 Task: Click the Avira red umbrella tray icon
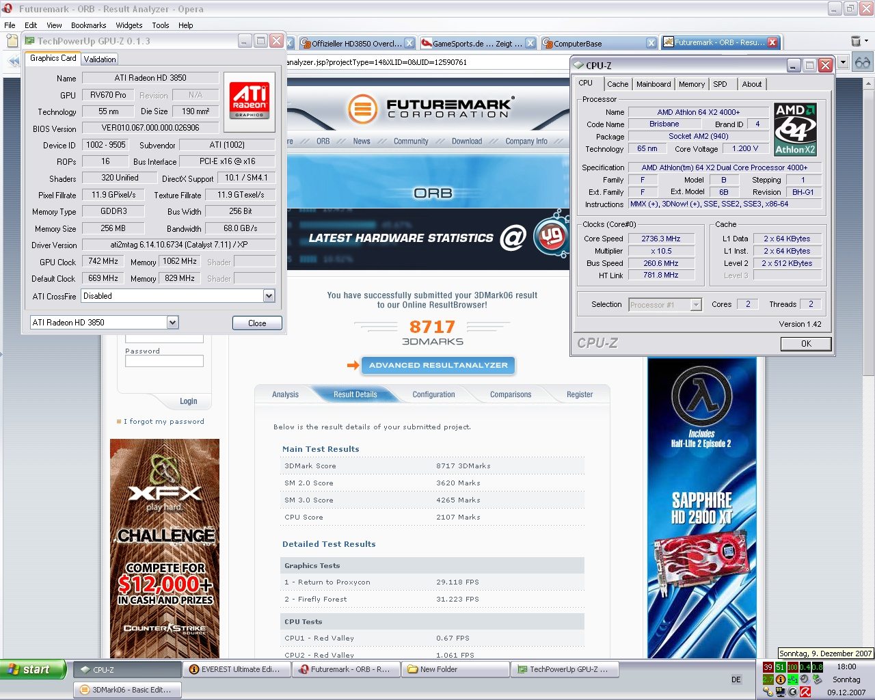pos(805,692)
